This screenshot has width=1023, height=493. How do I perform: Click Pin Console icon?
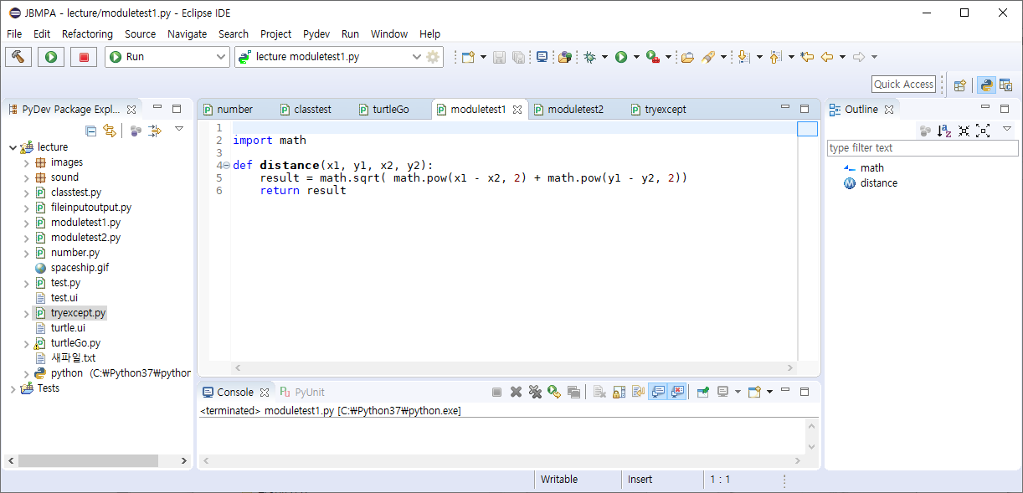click(703, 392)
